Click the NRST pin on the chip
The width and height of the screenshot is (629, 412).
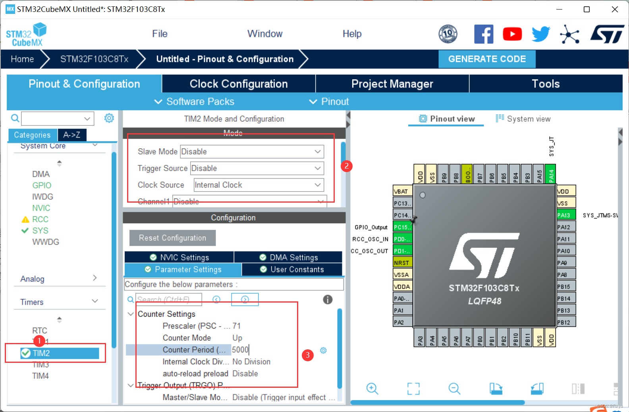coord(403,263)
